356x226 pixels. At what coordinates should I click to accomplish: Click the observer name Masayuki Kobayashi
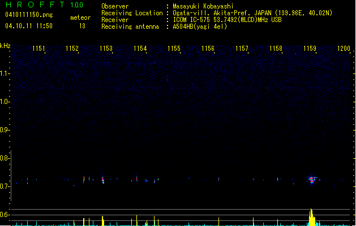pyautogui.click(x=203, y=6)
